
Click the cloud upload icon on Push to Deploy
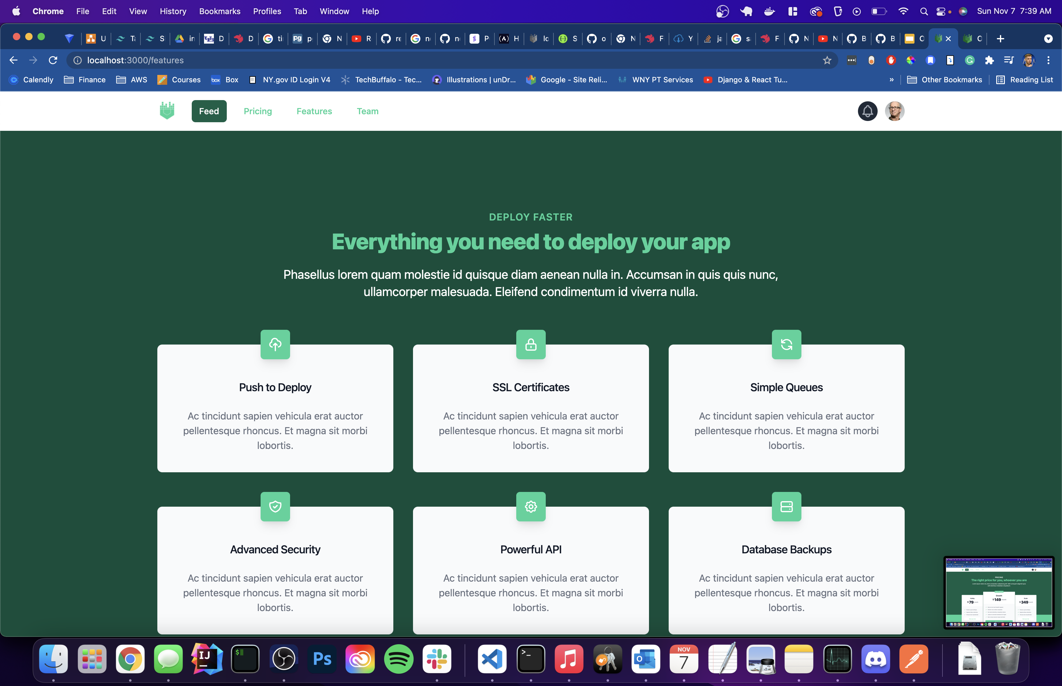coord(275,344)
